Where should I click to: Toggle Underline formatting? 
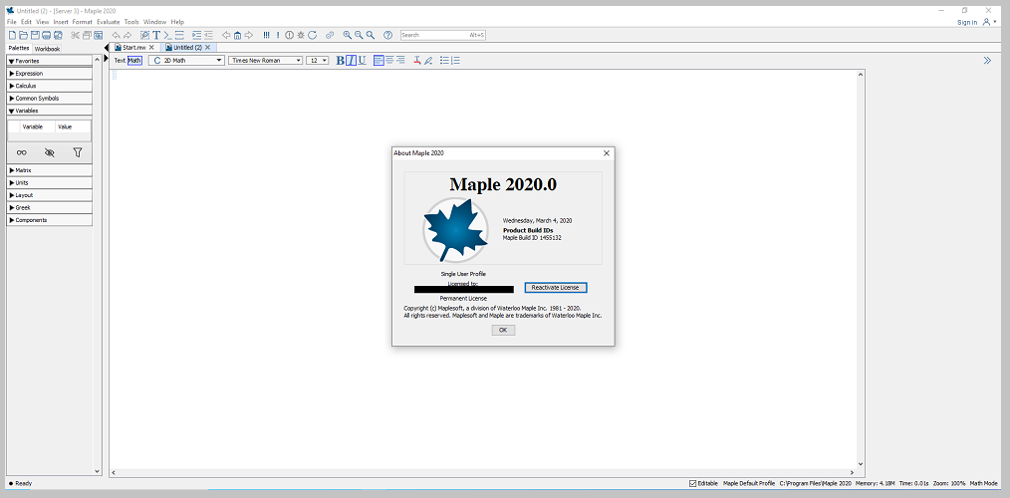point(362,60)
